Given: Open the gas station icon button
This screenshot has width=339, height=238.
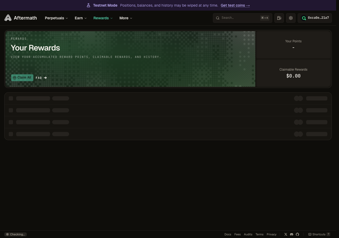Looking at the screenshot, I should point(279,18).
